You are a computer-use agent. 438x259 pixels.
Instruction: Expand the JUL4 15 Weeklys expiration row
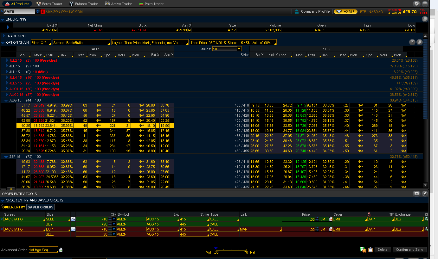point(7,77)
